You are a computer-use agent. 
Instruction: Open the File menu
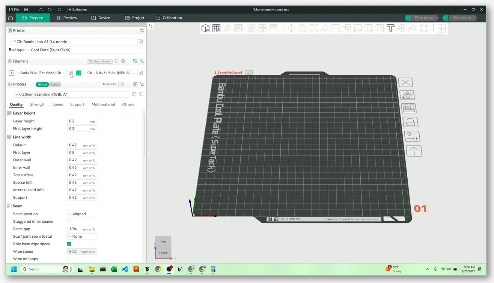tap(14, 9)
